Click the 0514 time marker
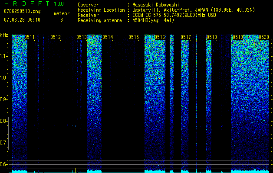The width and height of the screenshot is (273, 173). coord(108,37)
